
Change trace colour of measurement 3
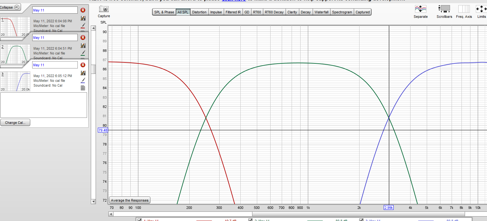pyautogui.click(x=83, y=80)
